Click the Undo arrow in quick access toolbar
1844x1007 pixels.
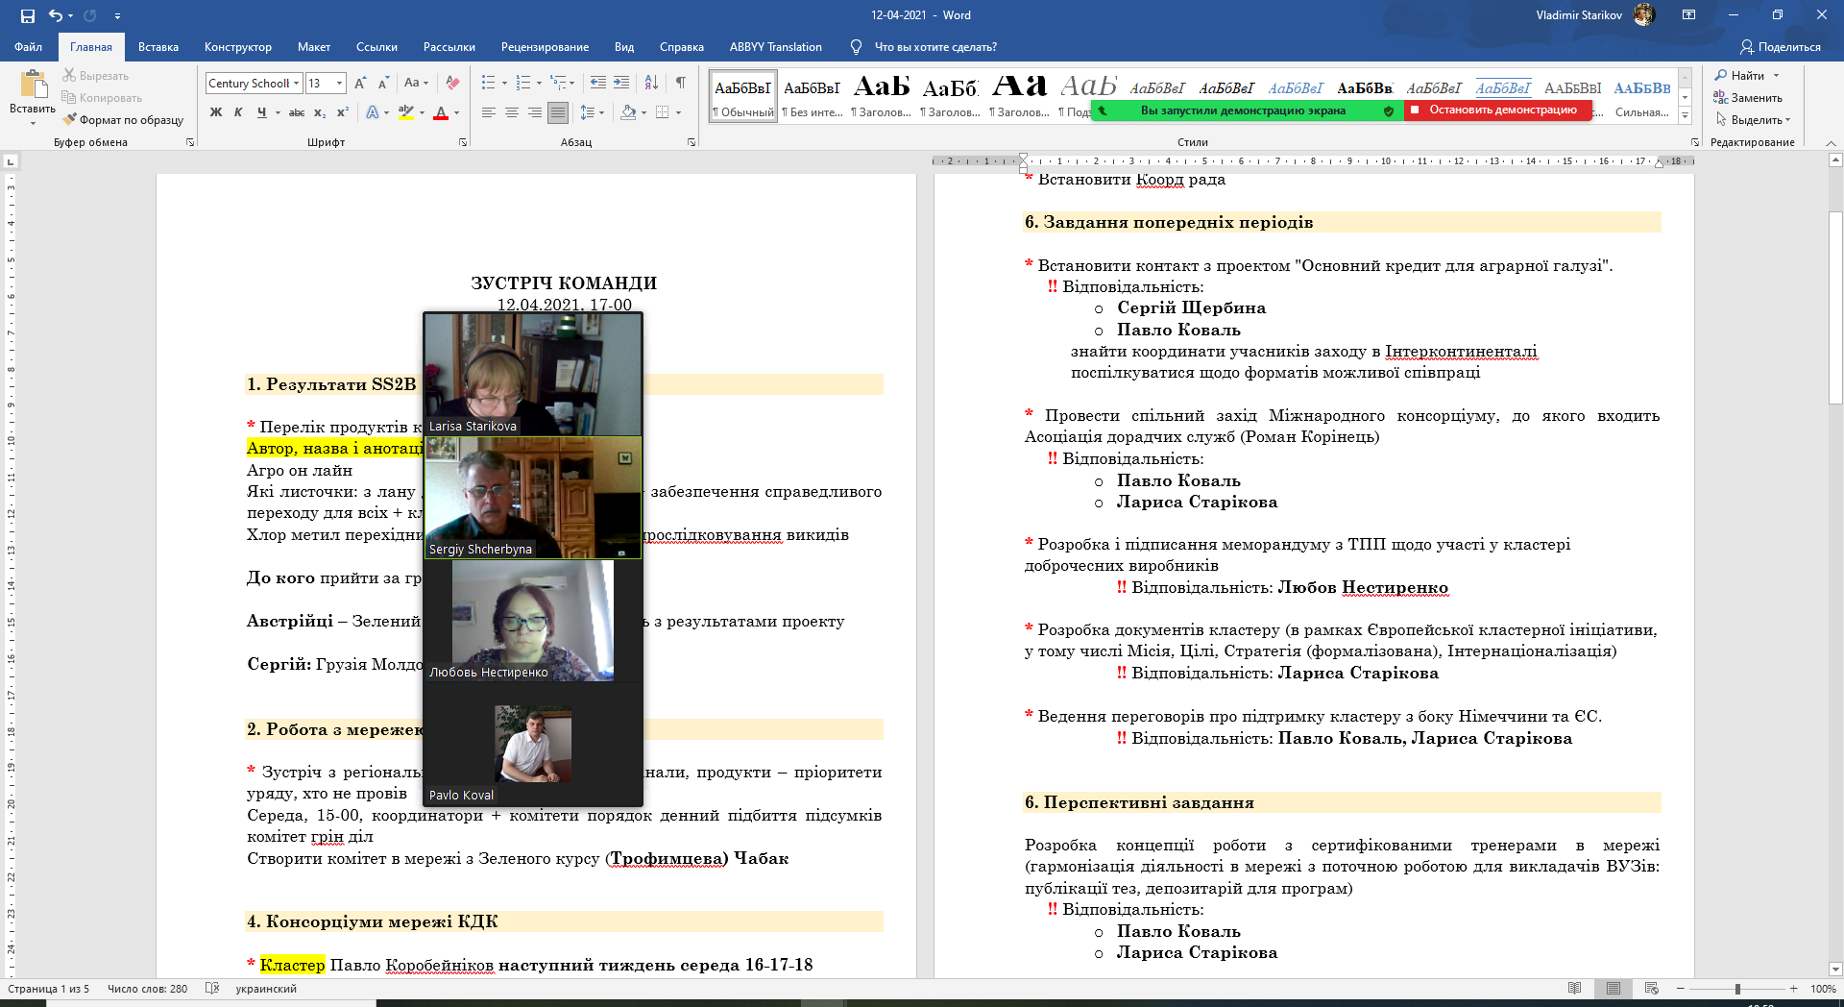coord(56,15)
